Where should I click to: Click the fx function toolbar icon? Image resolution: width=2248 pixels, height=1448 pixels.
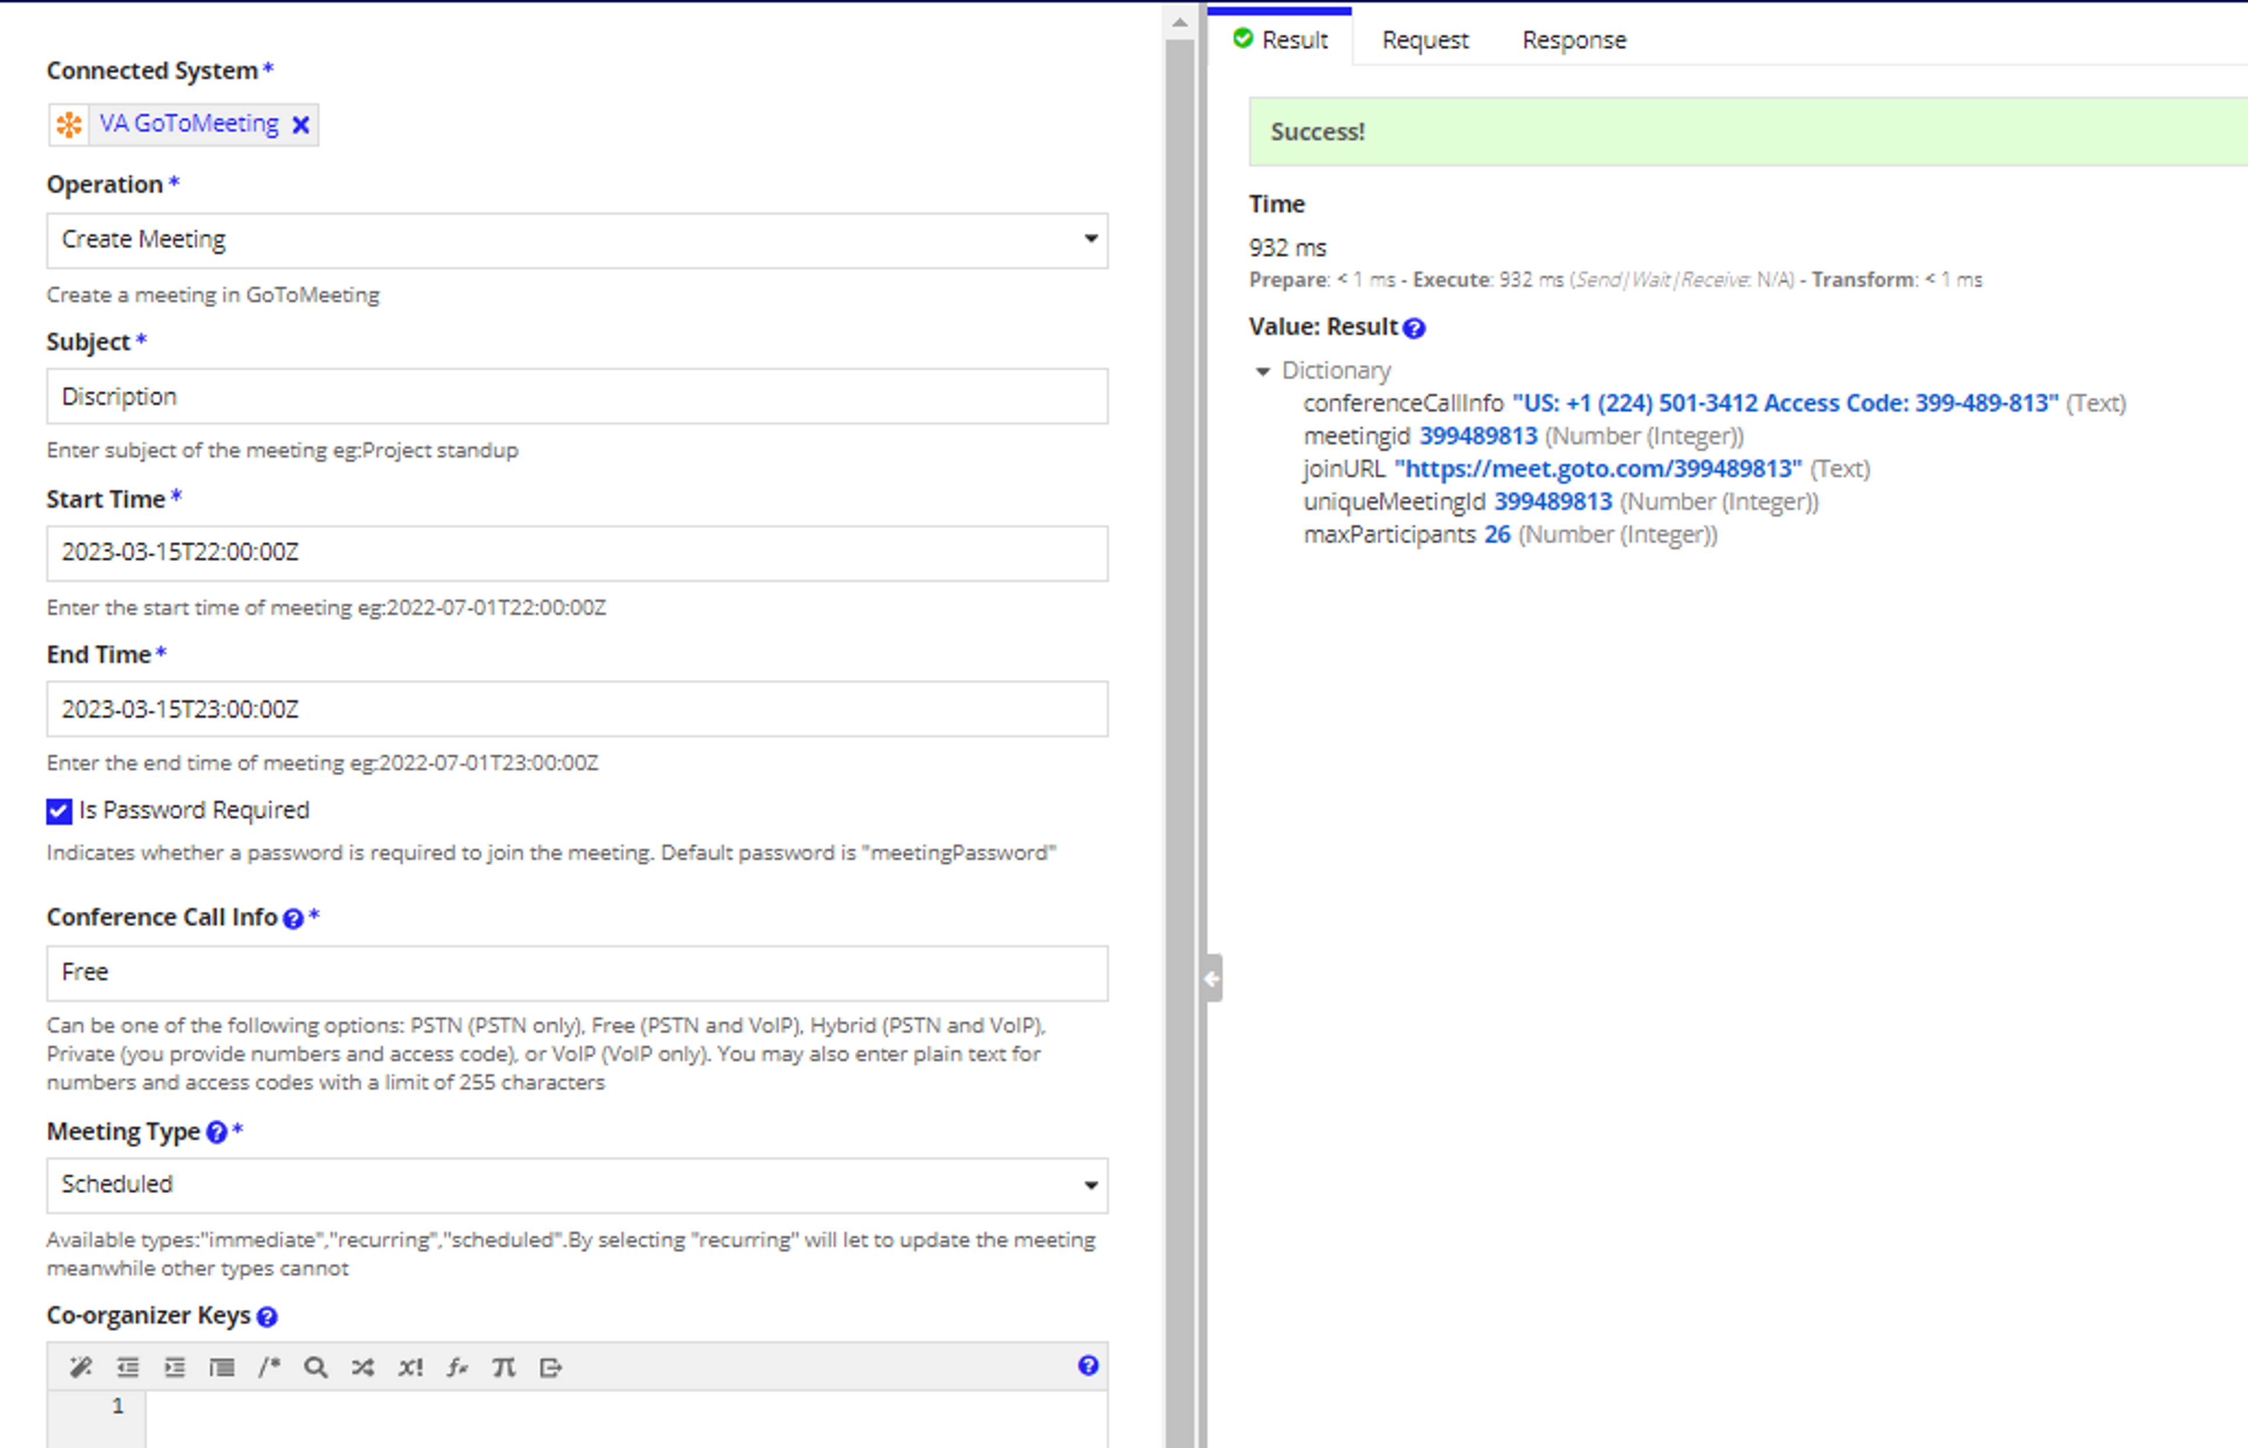457,1367
